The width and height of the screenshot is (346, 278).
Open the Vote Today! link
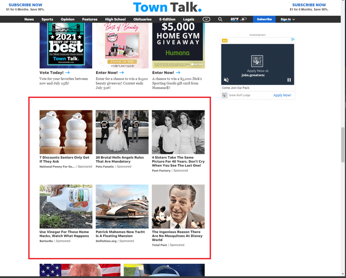[51, 73]
